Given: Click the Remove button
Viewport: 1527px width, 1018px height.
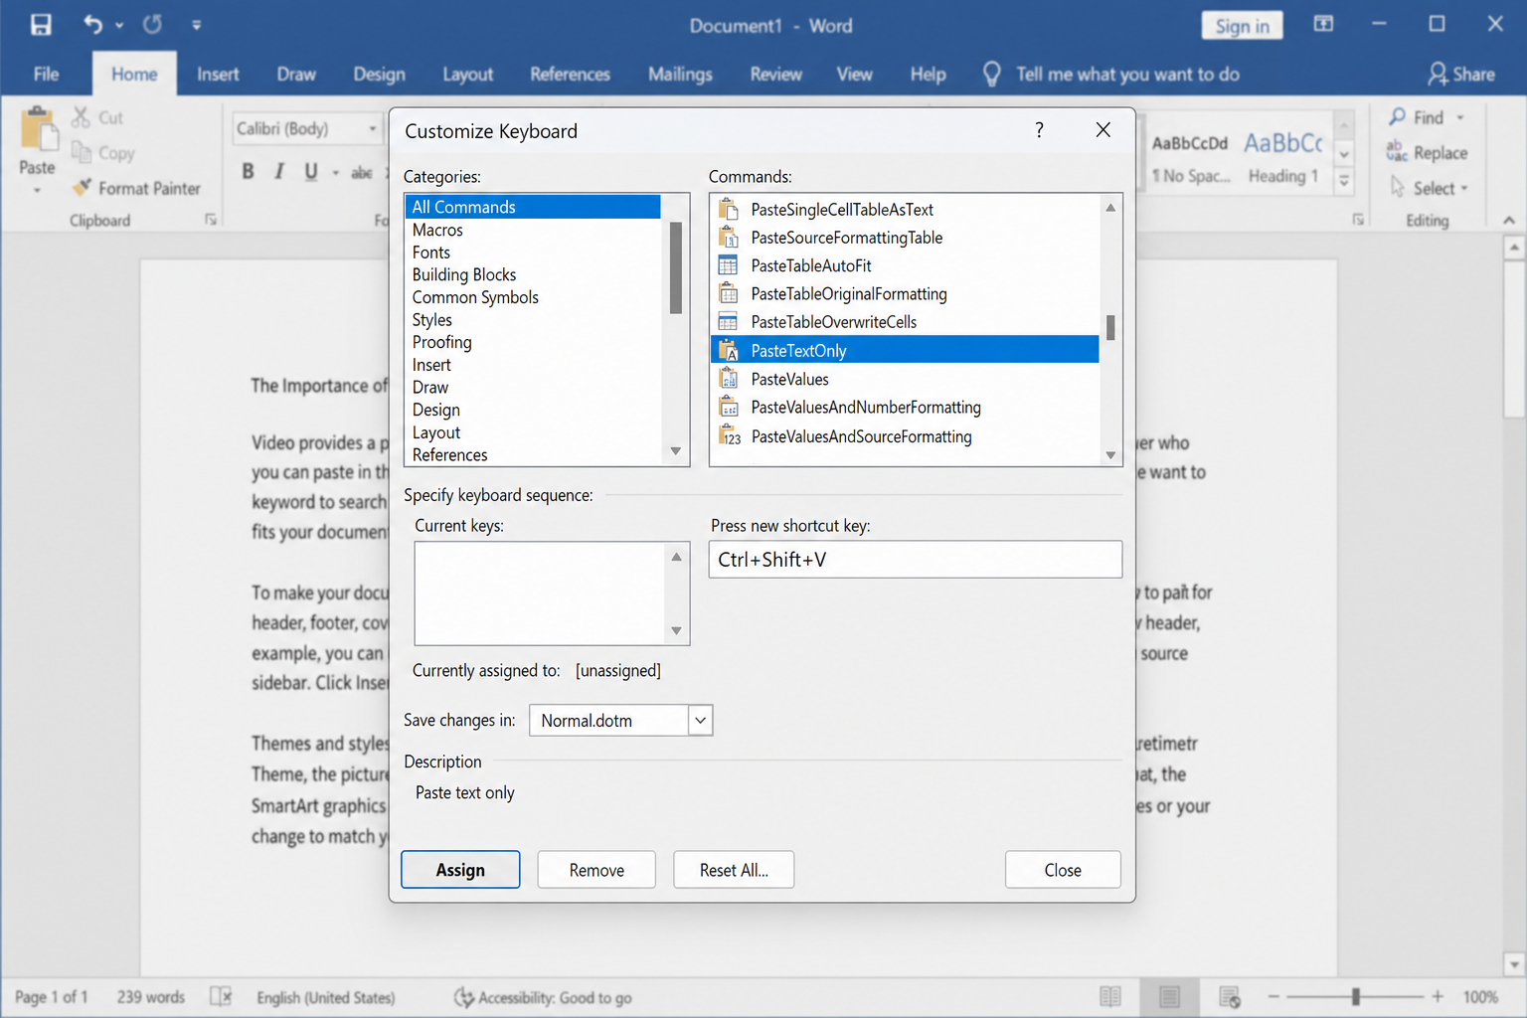Looking at the screenshot, I should (596, 870).
